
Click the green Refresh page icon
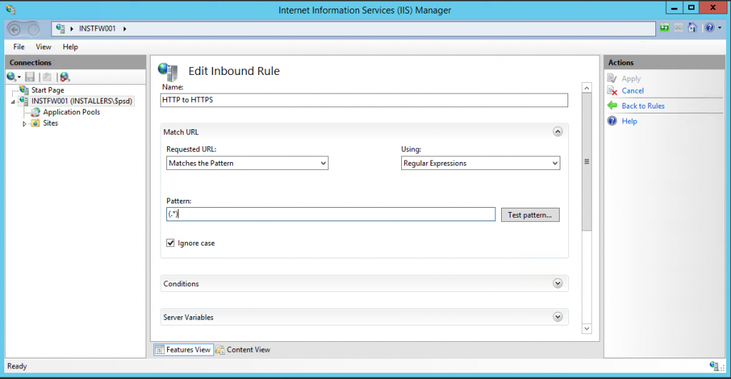665,28
